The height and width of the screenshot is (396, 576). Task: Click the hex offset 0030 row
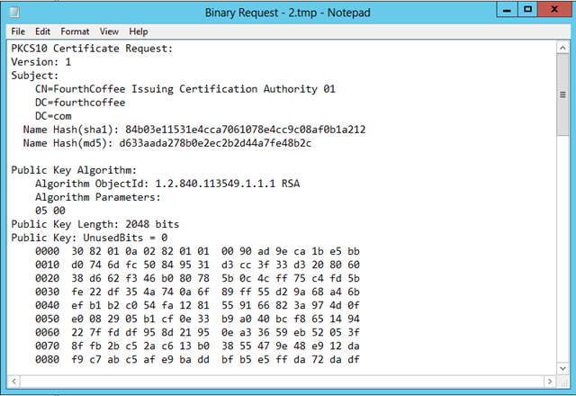(197, 292)
